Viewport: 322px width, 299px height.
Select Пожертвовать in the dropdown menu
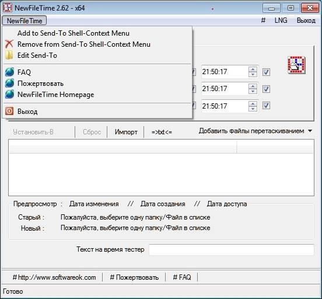coord(97,84)
